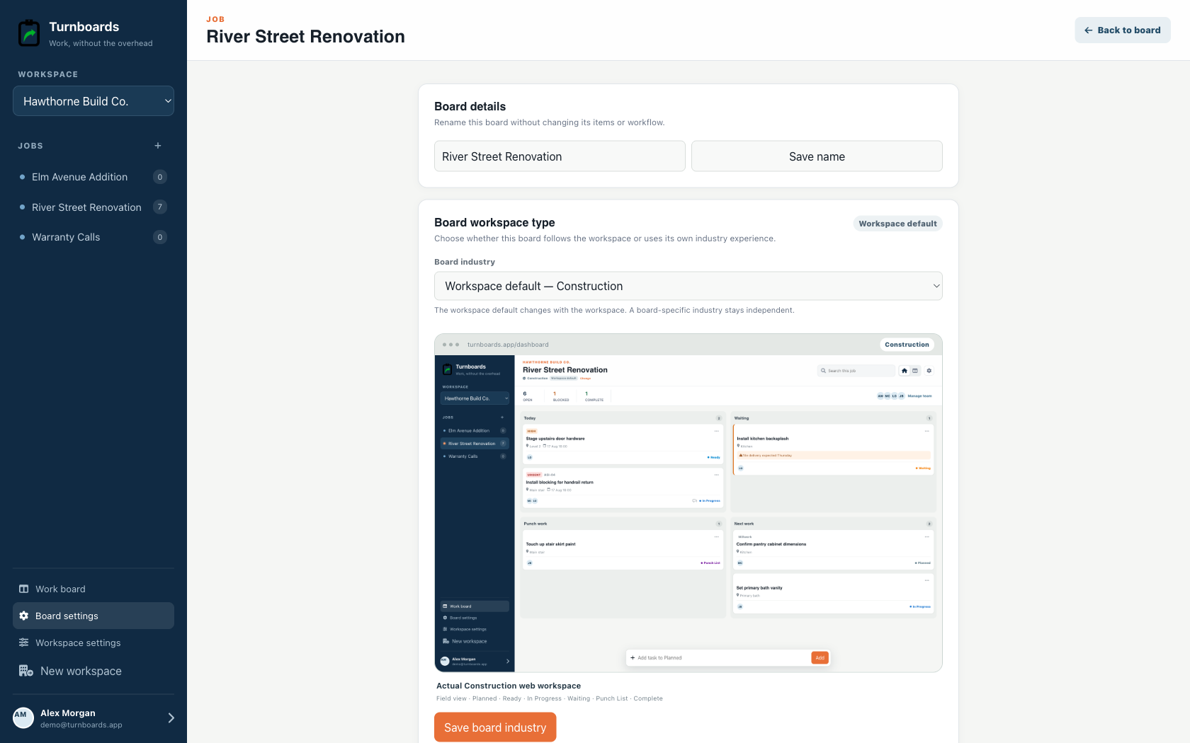Select the Elm Avenue Addition job
Image resolution: width=1190 pixels, height=743 pixels.
click(x=93, y=177)
